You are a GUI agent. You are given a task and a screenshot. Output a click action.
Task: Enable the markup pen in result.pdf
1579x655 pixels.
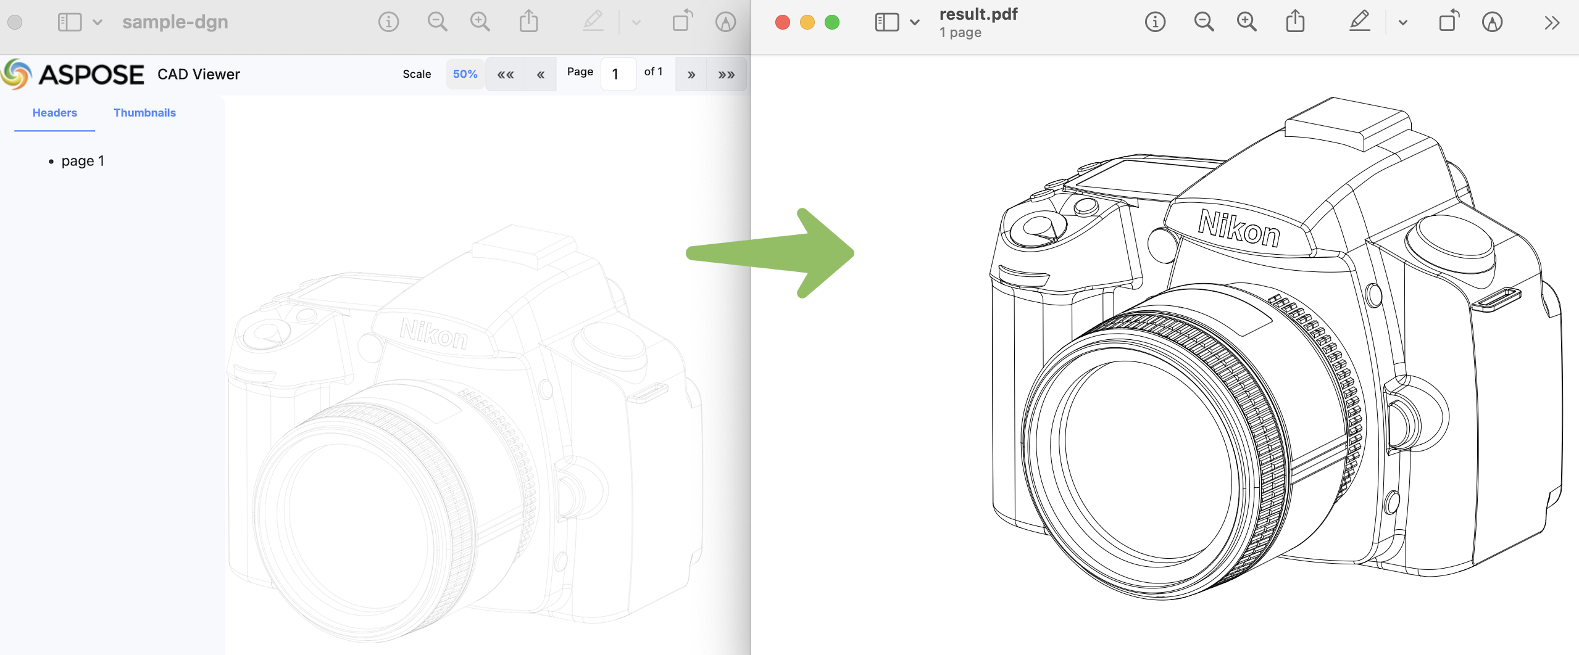point(1359,22)
